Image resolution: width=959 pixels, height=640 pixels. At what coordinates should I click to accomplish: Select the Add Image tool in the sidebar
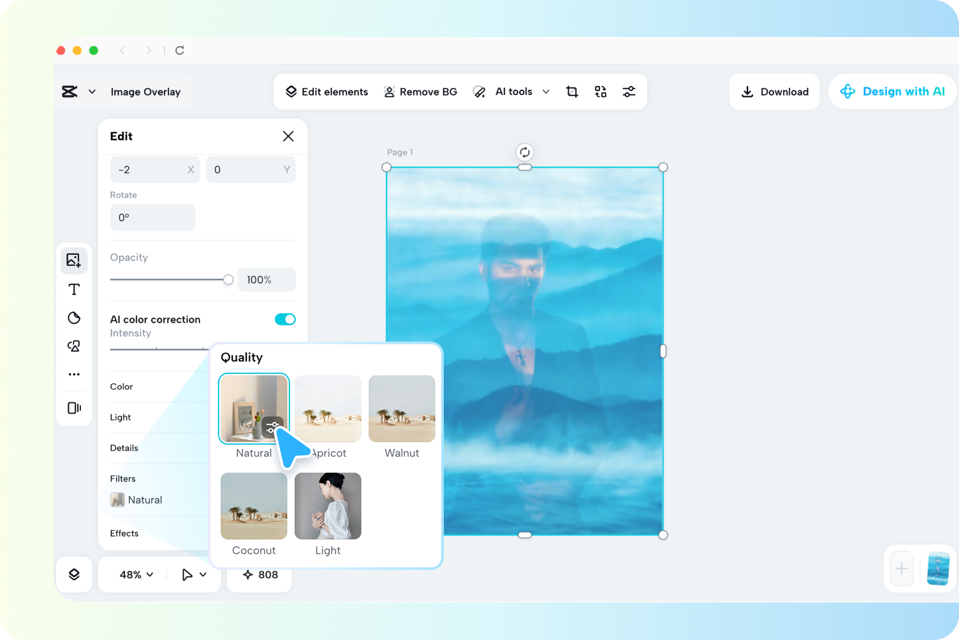74,260
